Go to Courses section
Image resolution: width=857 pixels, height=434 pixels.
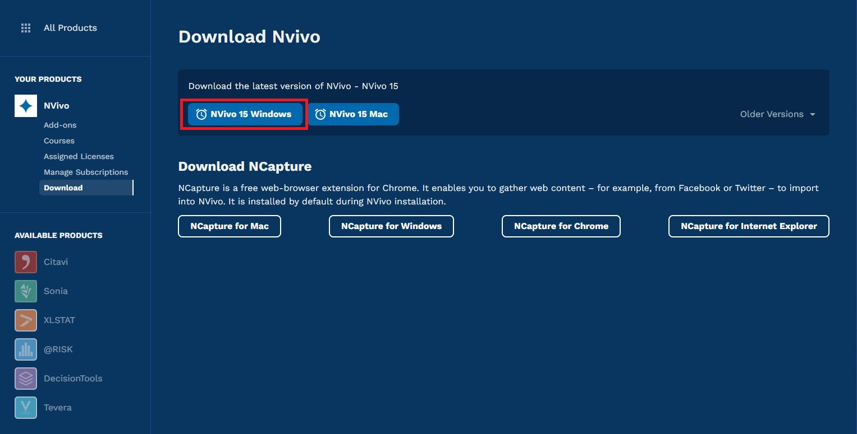pos(59,141)
